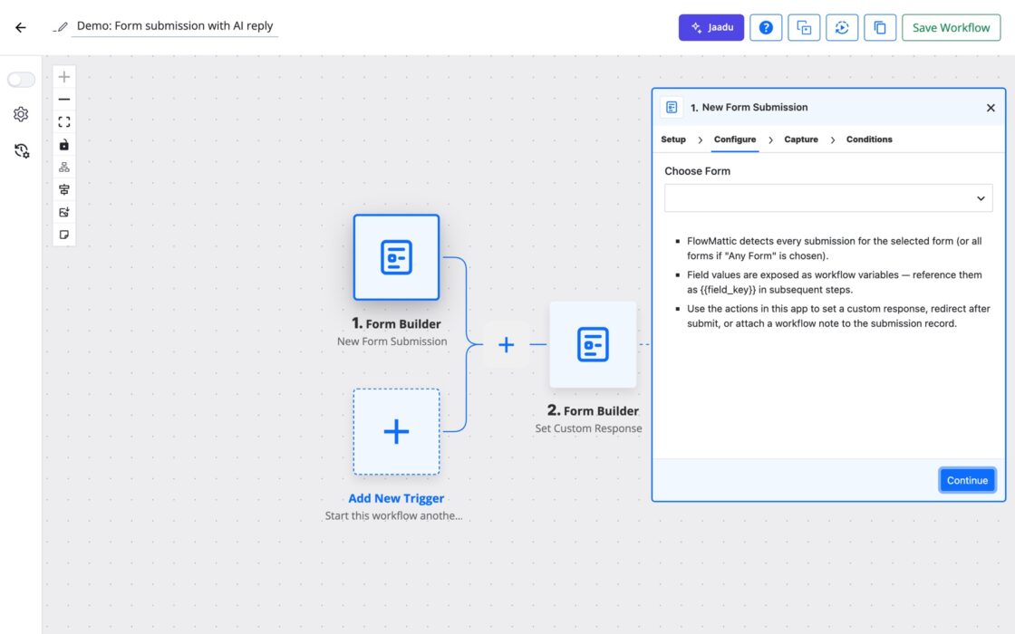Switch to the Conditions tab
1015x634 pixels.
869,139
